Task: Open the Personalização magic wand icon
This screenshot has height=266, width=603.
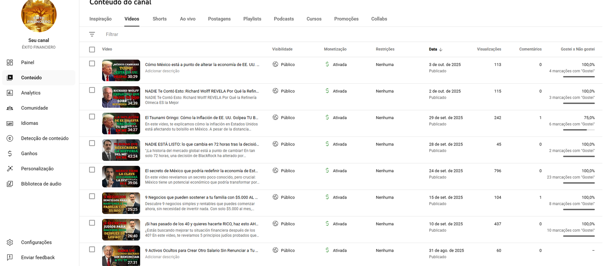Action: click(x=10, y=169)
